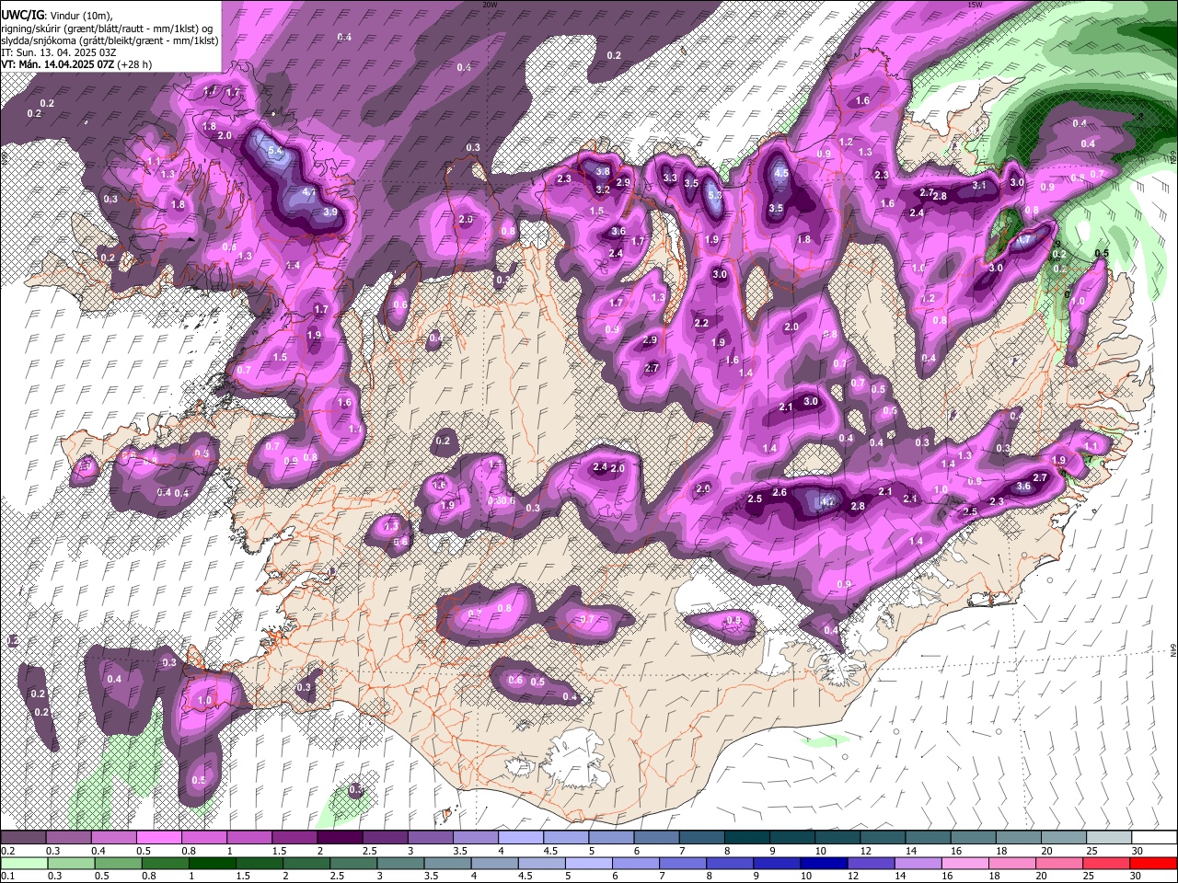
Task: Click the 3.9 value on the map
Action: tap(331, 212)
